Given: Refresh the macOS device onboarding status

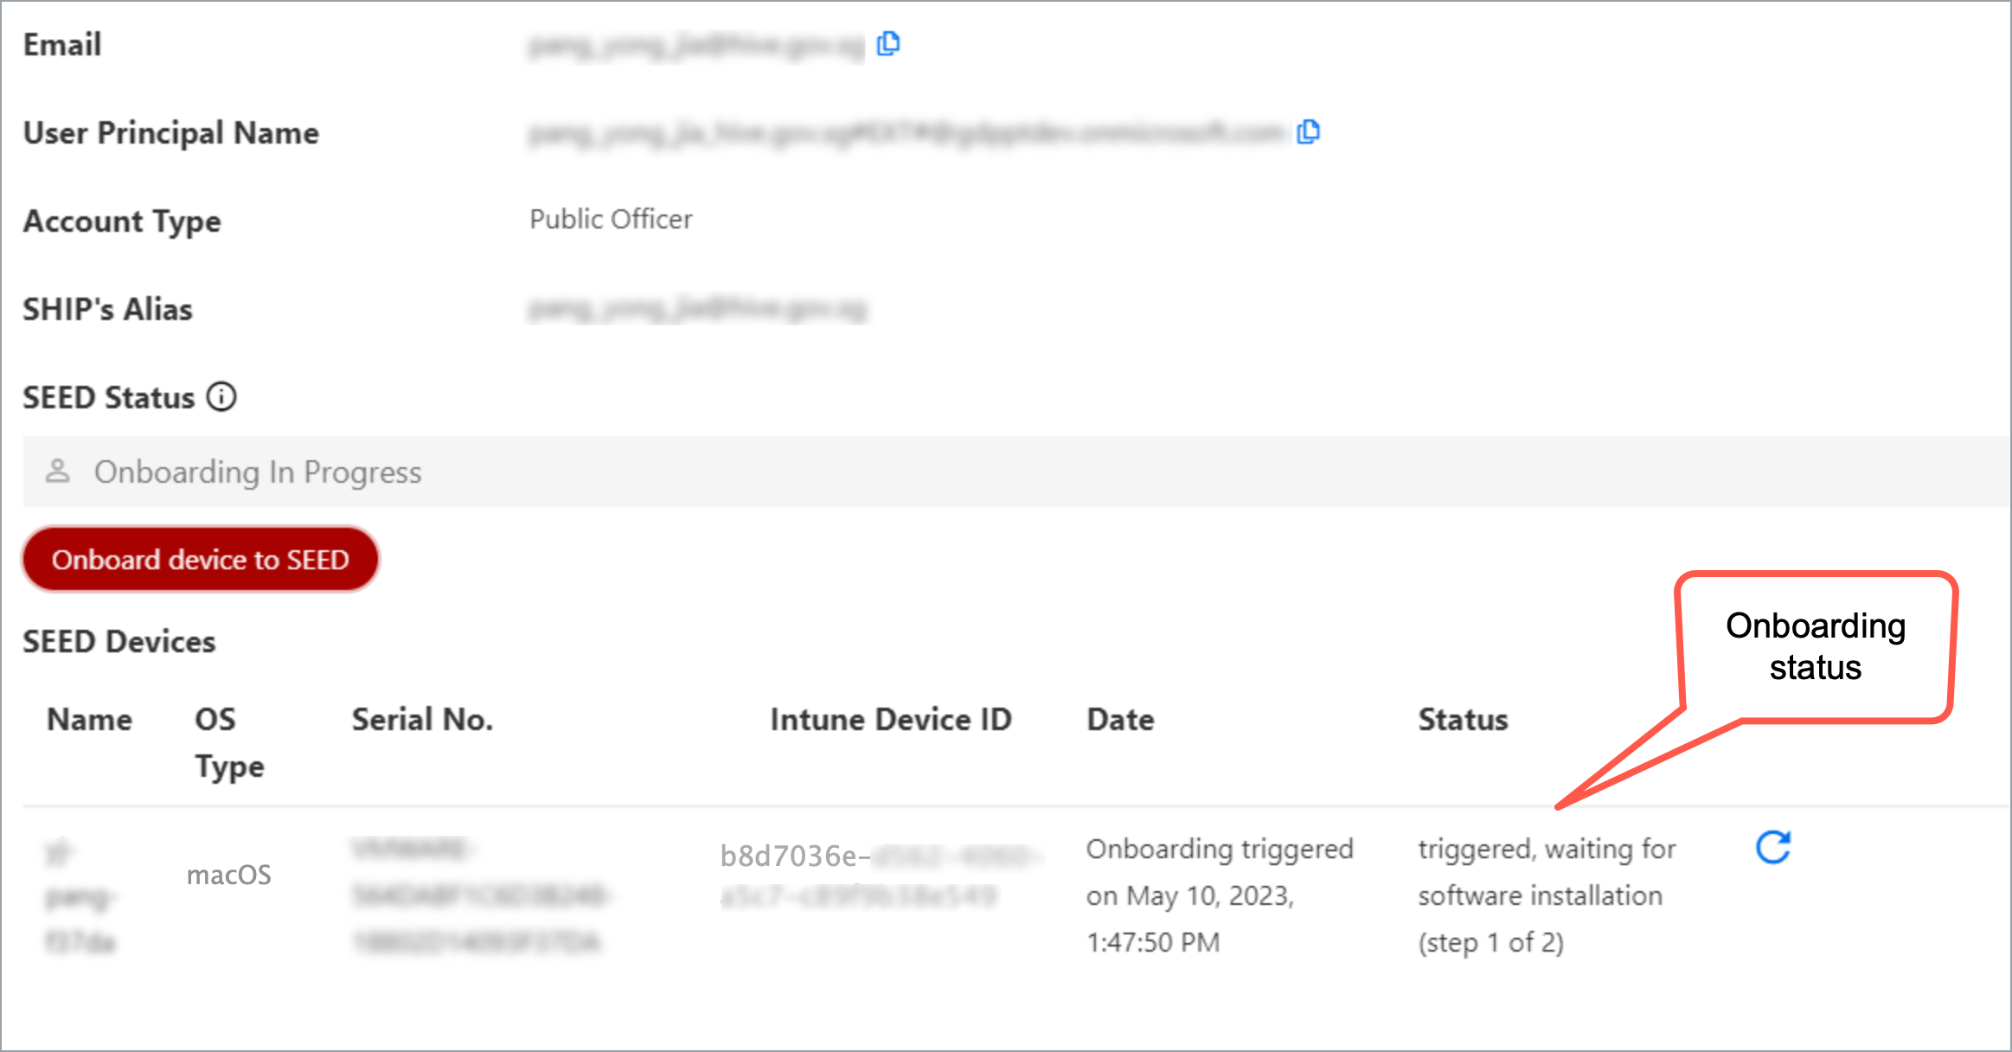Looking at the screenshot, I should click(1772, 846).
